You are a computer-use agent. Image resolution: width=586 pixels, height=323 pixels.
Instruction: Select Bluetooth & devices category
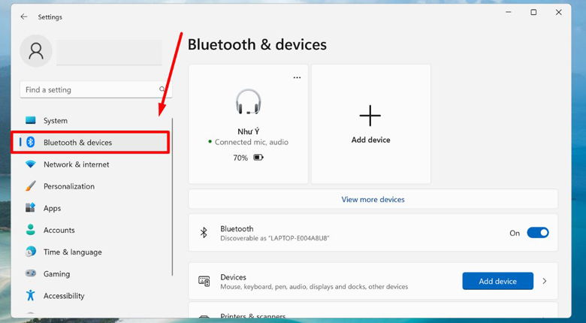(x=90, y=142)
